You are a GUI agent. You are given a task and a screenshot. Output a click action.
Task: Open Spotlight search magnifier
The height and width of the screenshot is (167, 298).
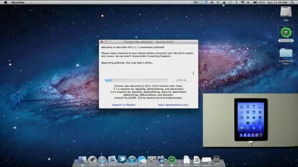(x=292, y=2)
